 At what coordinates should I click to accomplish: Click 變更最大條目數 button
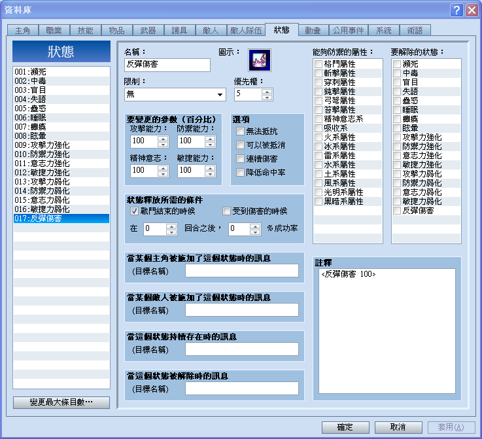(x=61, y=402)
